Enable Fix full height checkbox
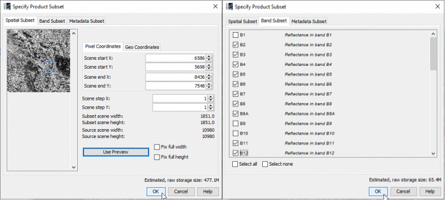 [x=157, y=157]
